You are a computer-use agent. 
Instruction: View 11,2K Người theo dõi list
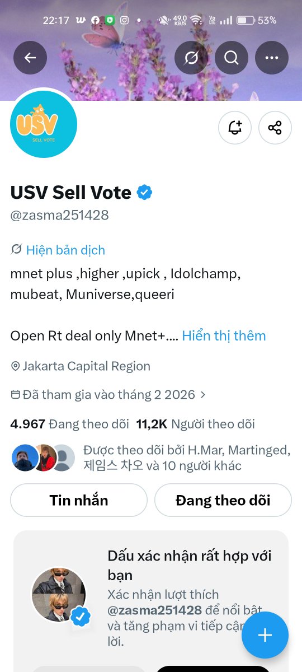tap(196, 424)
